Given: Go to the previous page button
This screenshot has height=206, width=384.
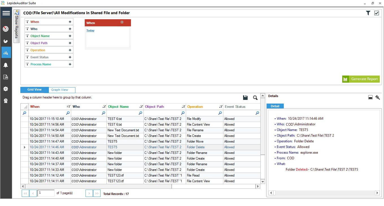Looking at the screenshot, I should (33, 194).
